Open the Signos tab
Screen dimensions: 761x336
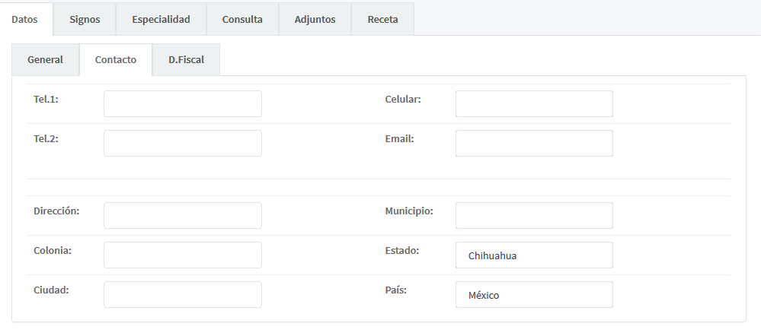(x=84, y=20)
